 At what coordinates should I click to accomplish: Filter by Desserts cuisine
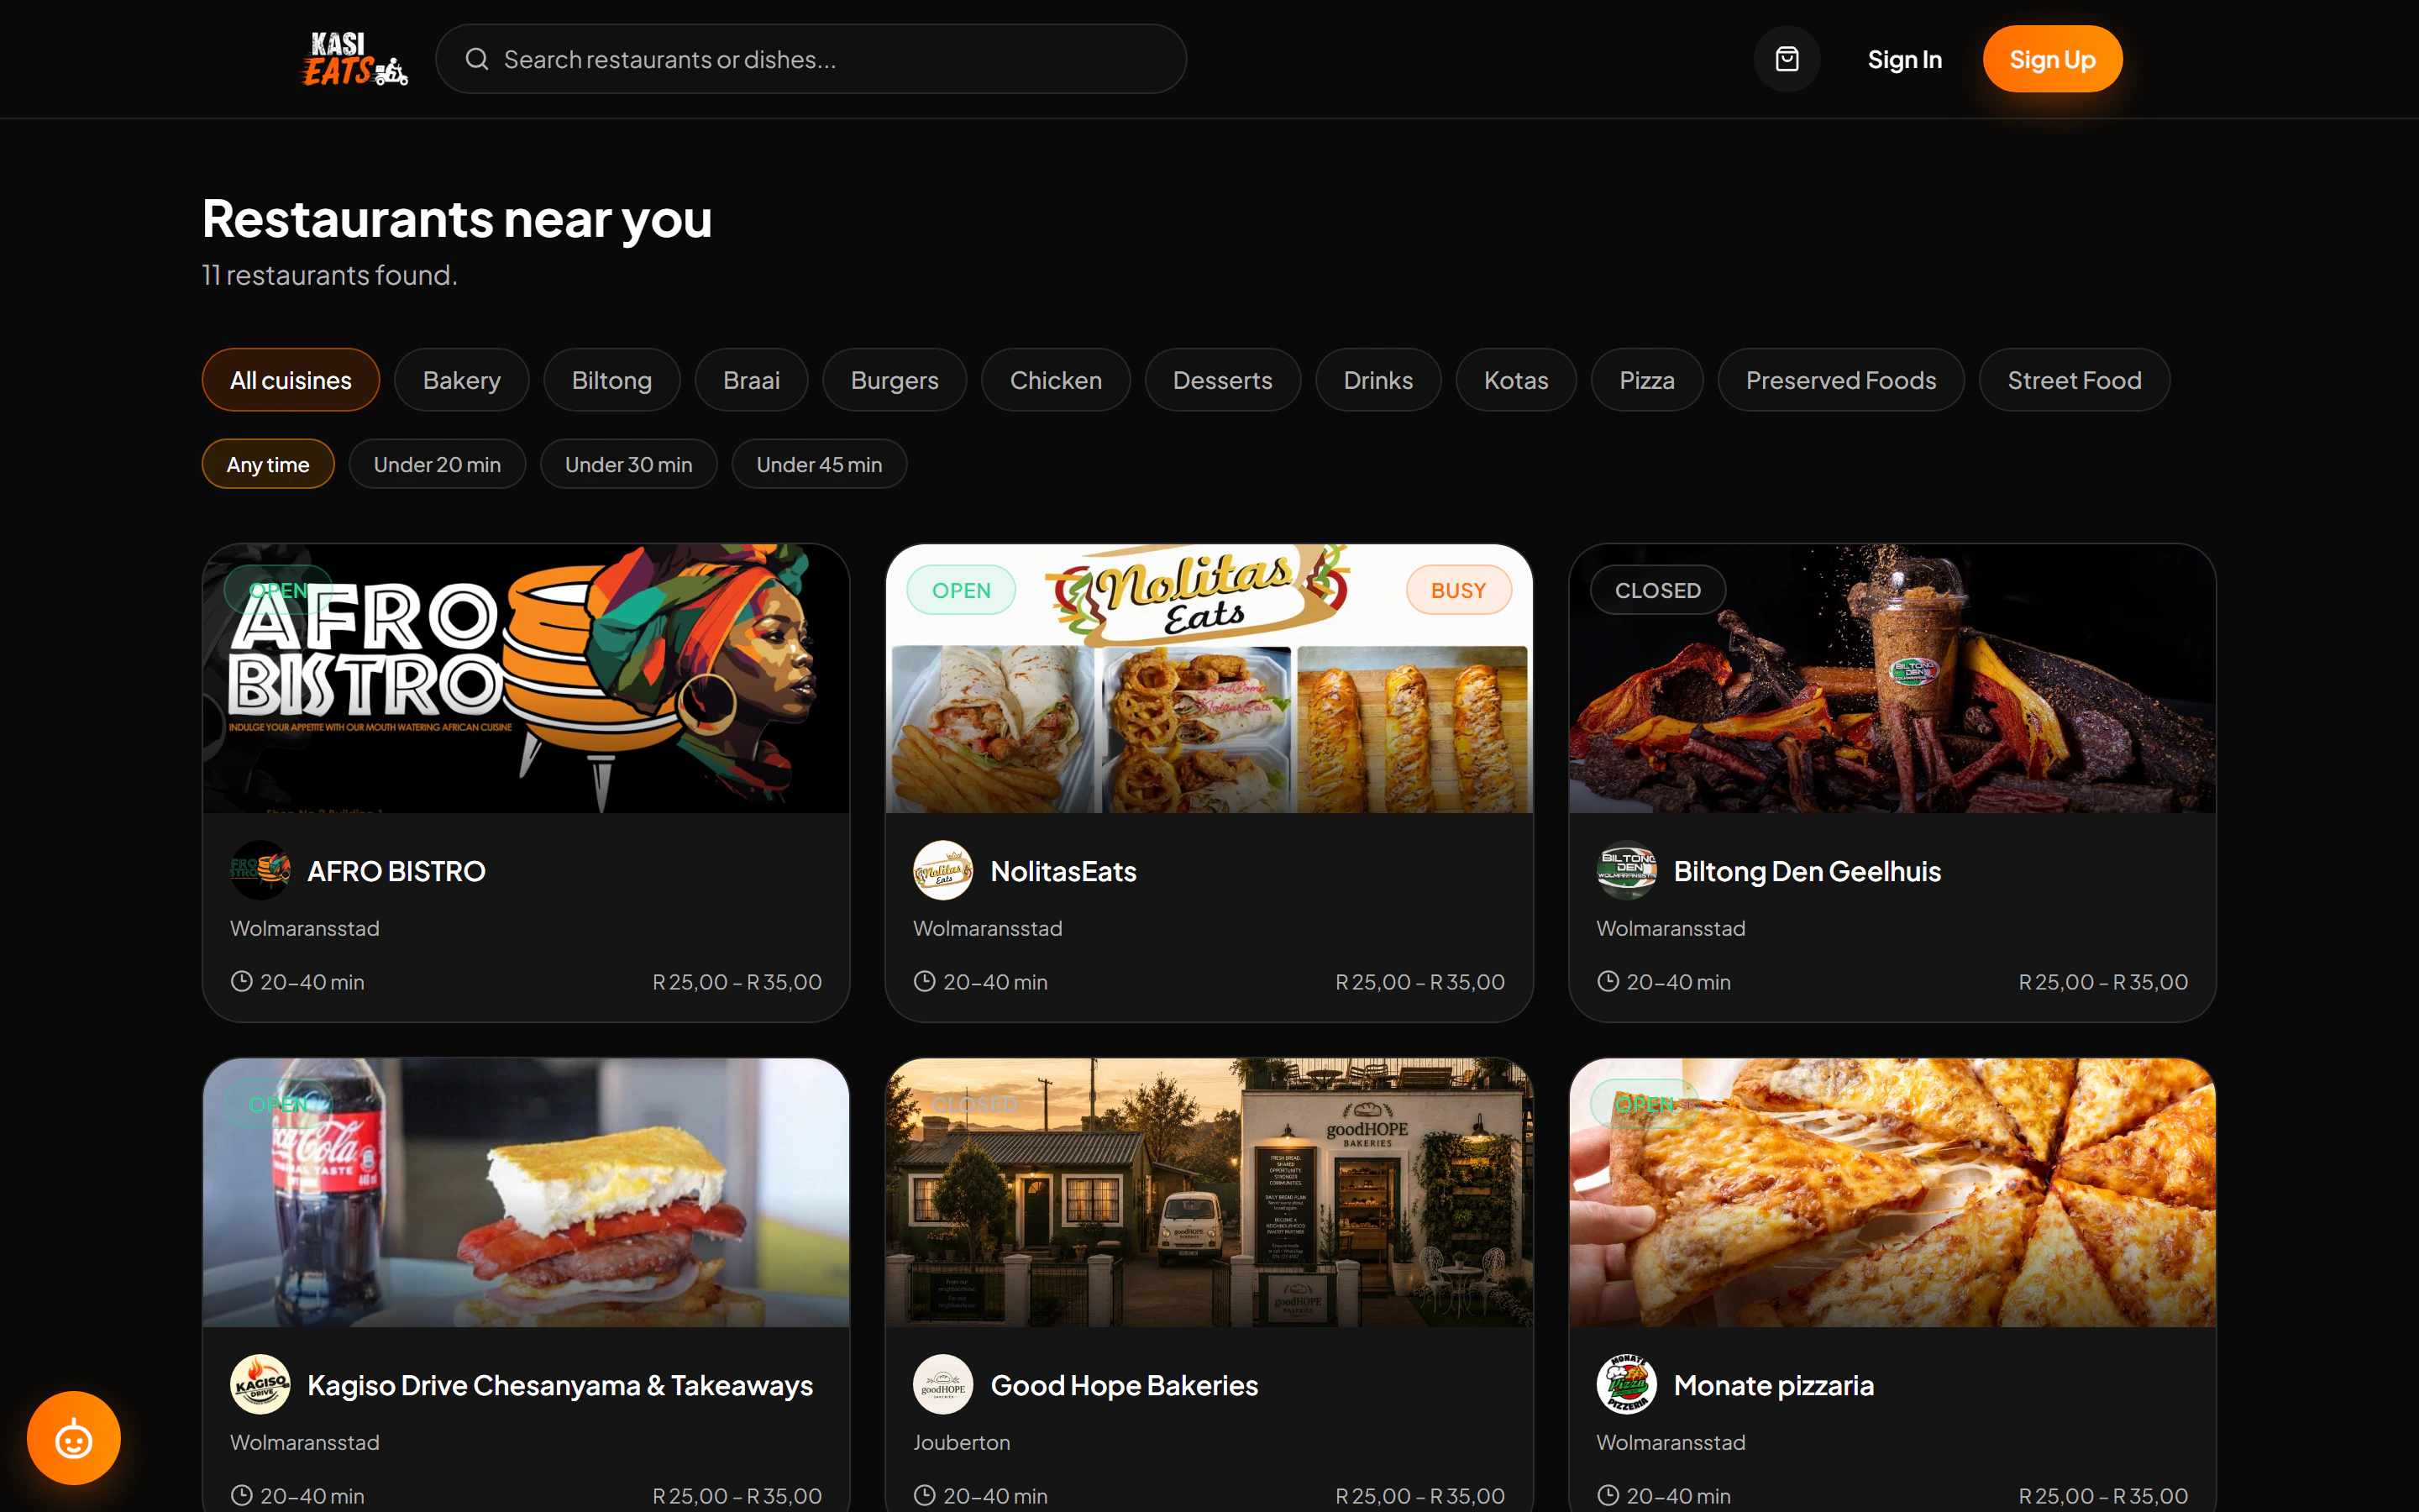click(1222, 380)
